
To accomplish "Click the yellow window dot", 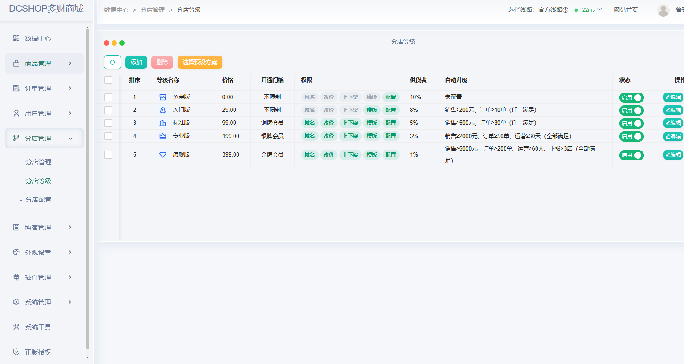I will 114,43.
